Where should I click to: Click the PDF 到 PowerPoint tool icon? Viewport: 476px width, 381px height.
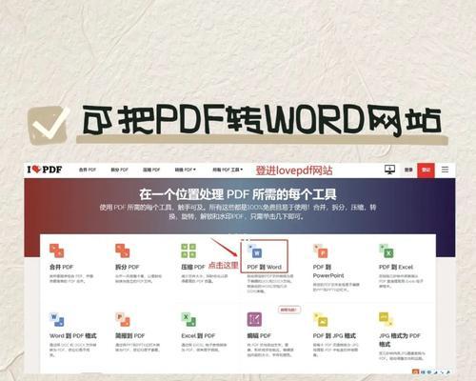pos(321,251)
